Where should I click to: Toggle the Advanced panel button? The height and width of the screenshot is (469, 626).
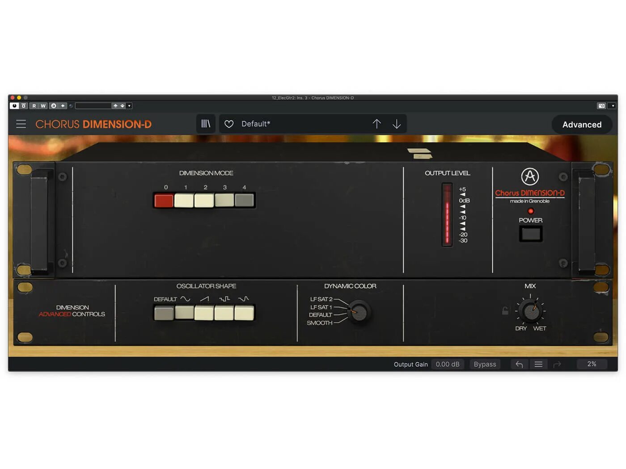click(x=582, y=125)
